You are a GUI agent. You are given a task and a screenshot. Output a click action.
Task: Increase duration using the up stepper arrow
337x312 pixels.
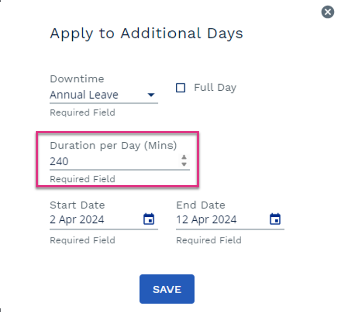(184, 157)
